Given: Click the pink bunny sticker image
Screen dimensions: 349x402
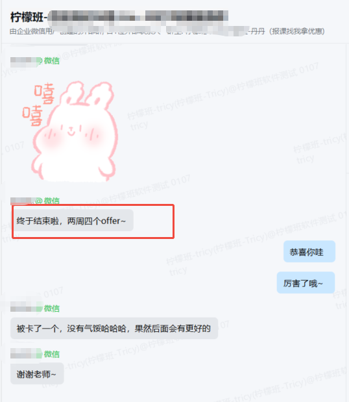Looking at the screenshot, I should [x=71, y=131].
